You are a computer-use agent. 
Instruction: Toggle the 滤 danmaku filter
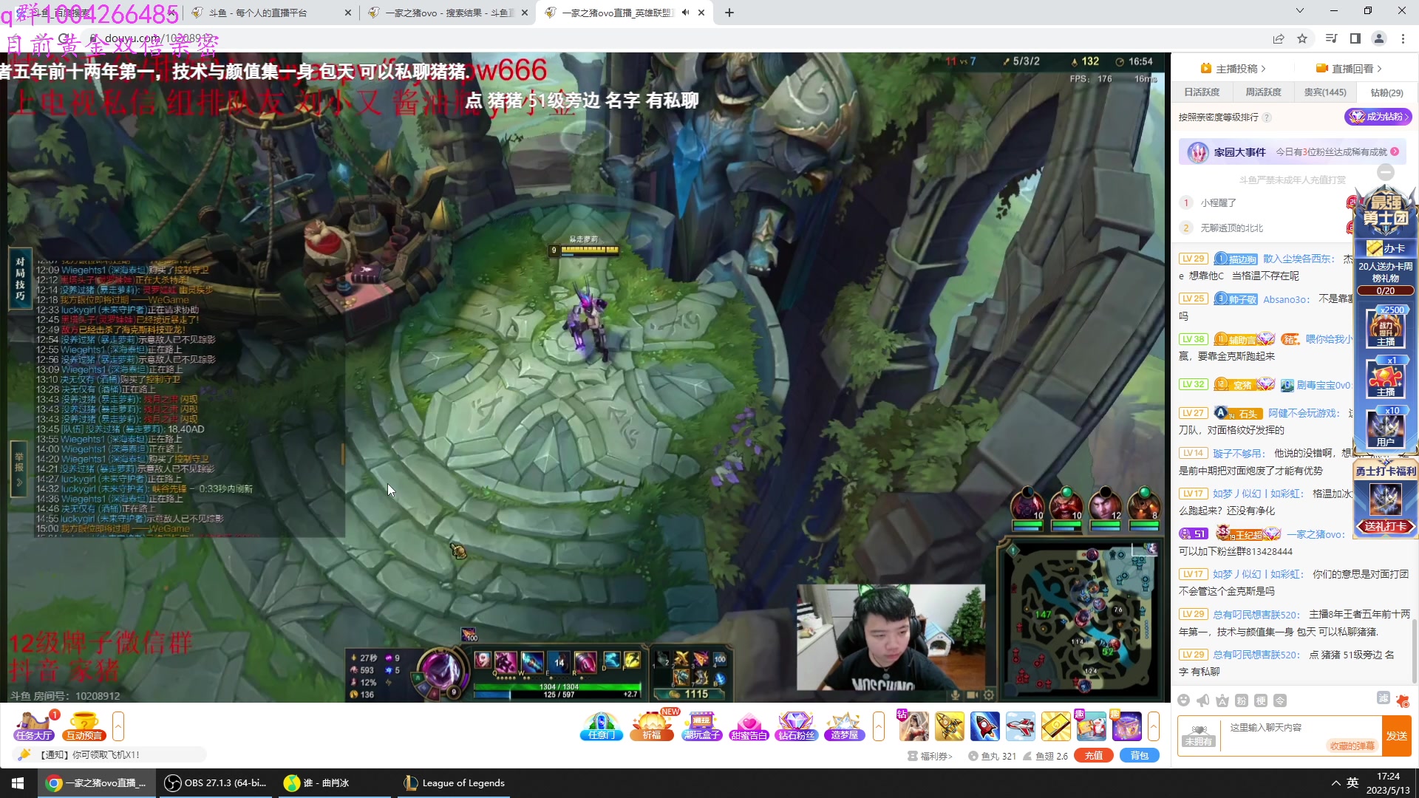tap(1384, 698)
